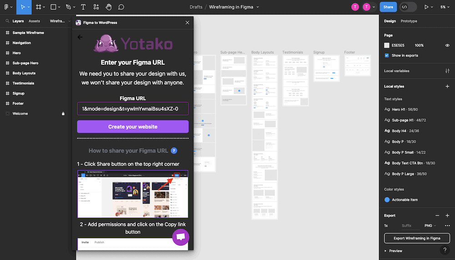Select the Sub-page Hero layer
This screenshot has width=455, height=260.
pyautogui.click(x=25, y=63)
